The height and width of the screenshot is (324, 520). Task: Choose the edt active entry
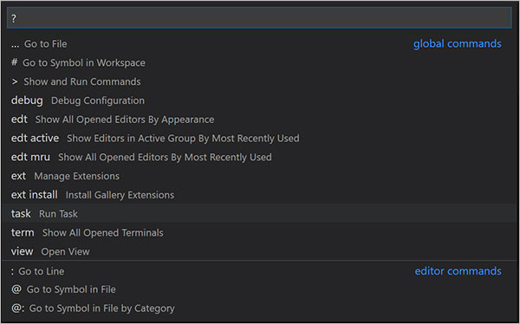click(259, 139)
